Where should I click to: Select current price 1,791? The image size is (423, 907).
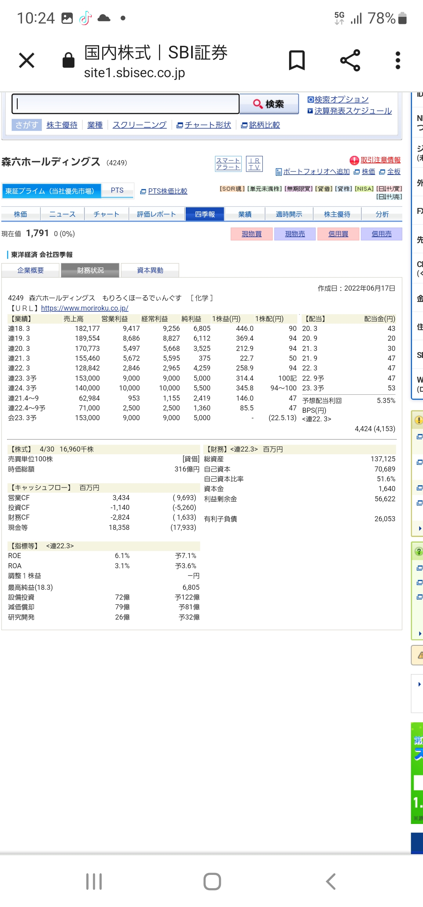click(x=37, y=233)
